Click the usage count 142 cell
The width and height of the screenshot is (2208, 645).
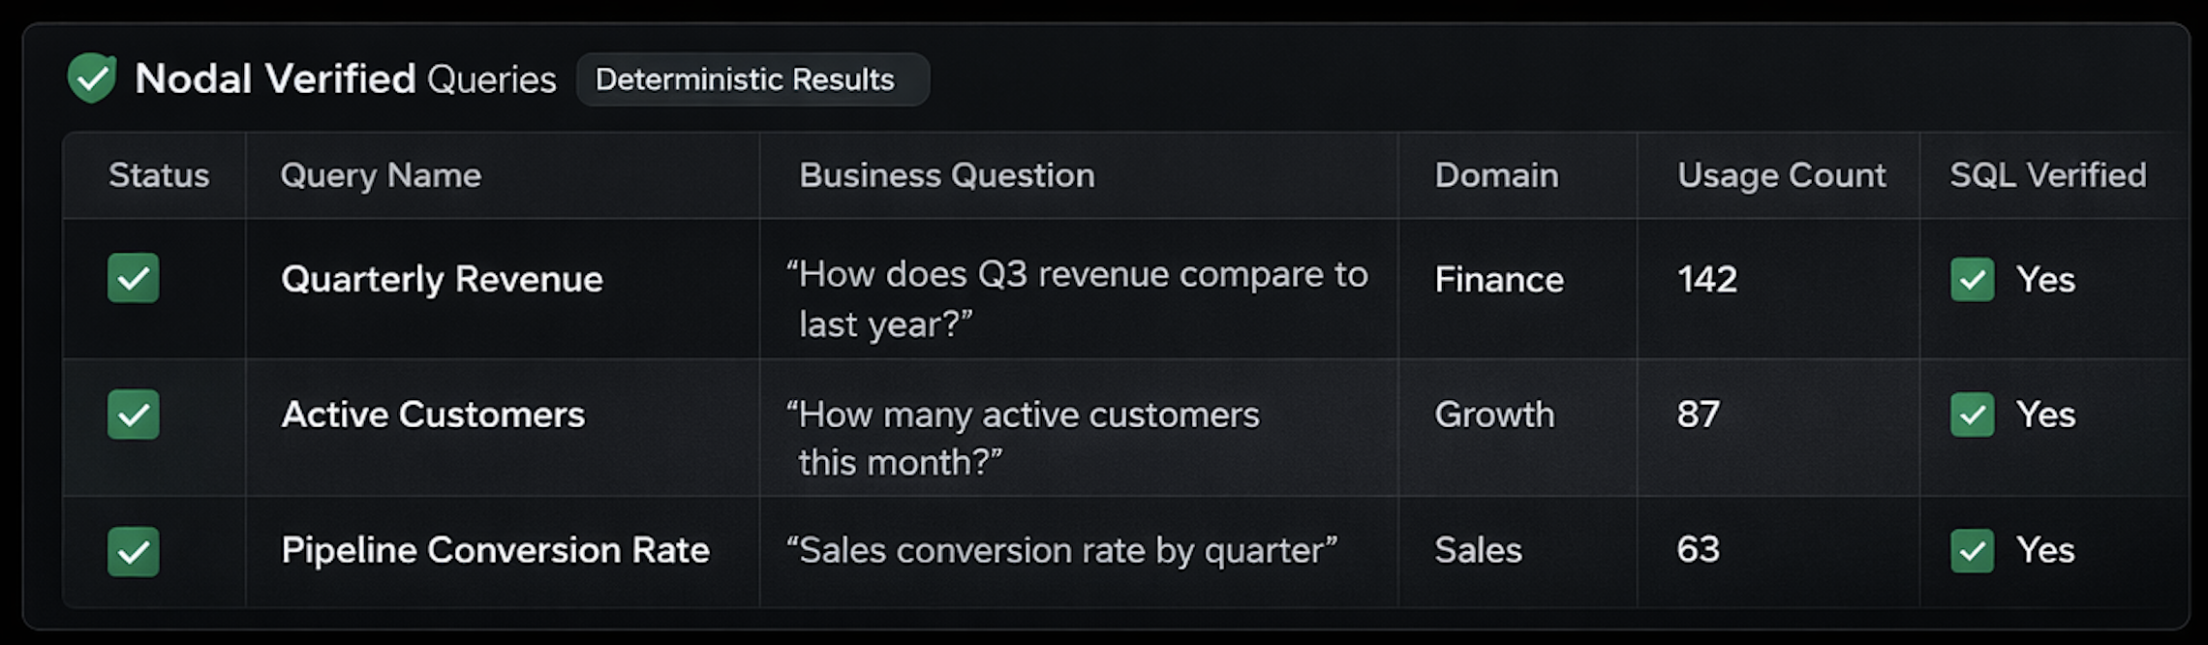1706,280
